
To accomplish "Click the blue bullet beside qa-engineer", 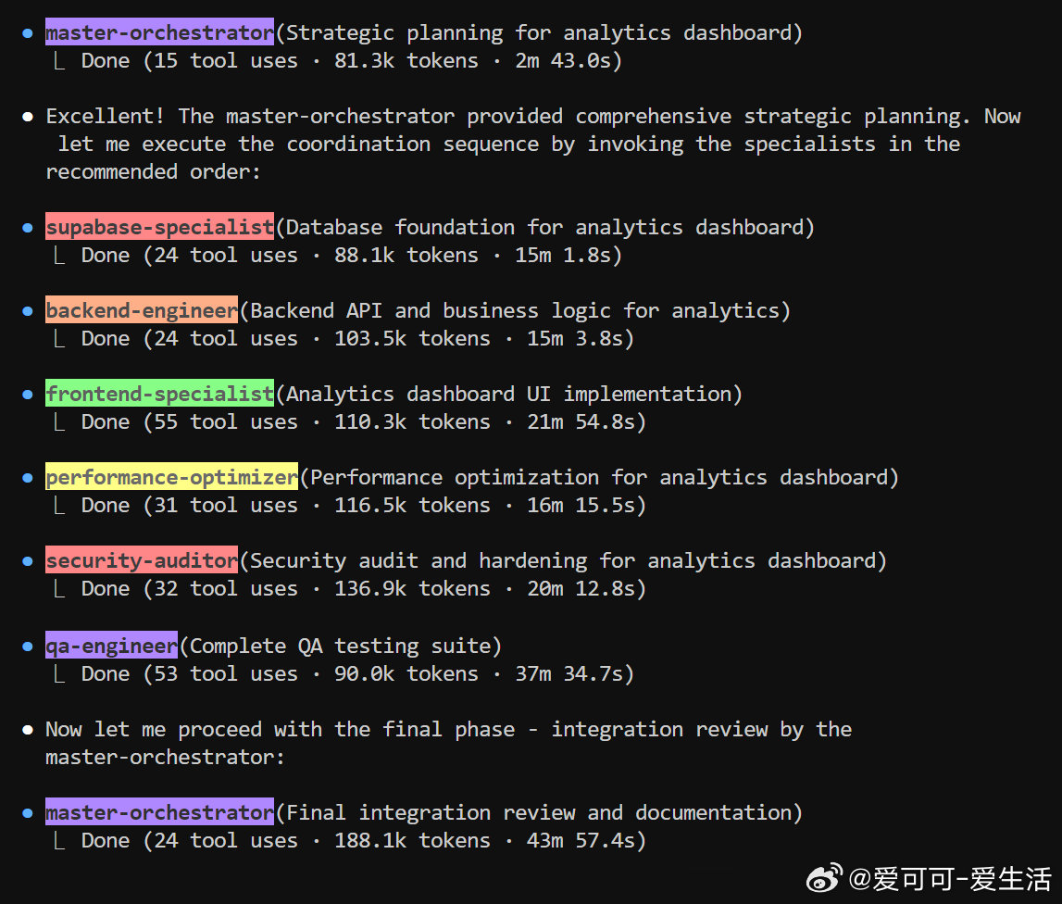I will click(28, 647).
